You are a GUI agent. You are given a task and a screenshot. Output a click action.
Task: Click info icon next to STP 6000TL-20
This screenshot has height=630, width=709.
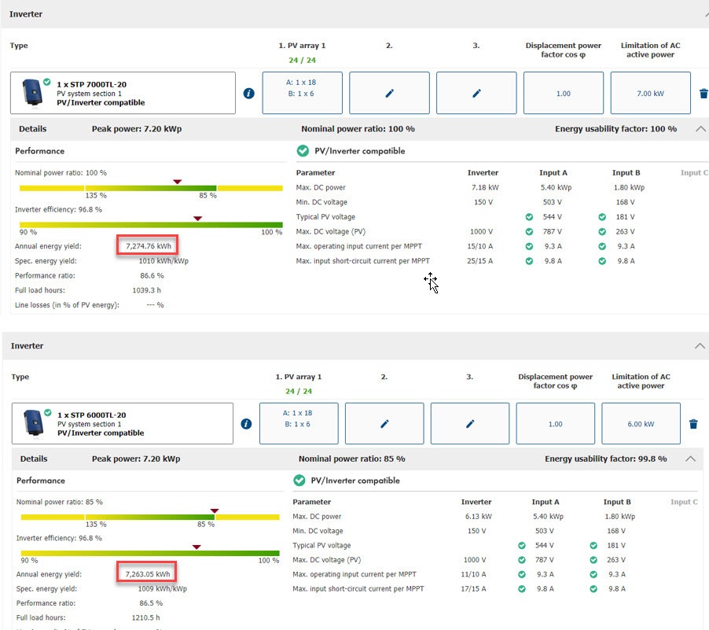[x=246, y=424]
